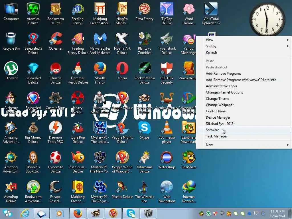
Task: Choose Refresh from the context menu
Action: pyautogui.click(x=244, y=52)
